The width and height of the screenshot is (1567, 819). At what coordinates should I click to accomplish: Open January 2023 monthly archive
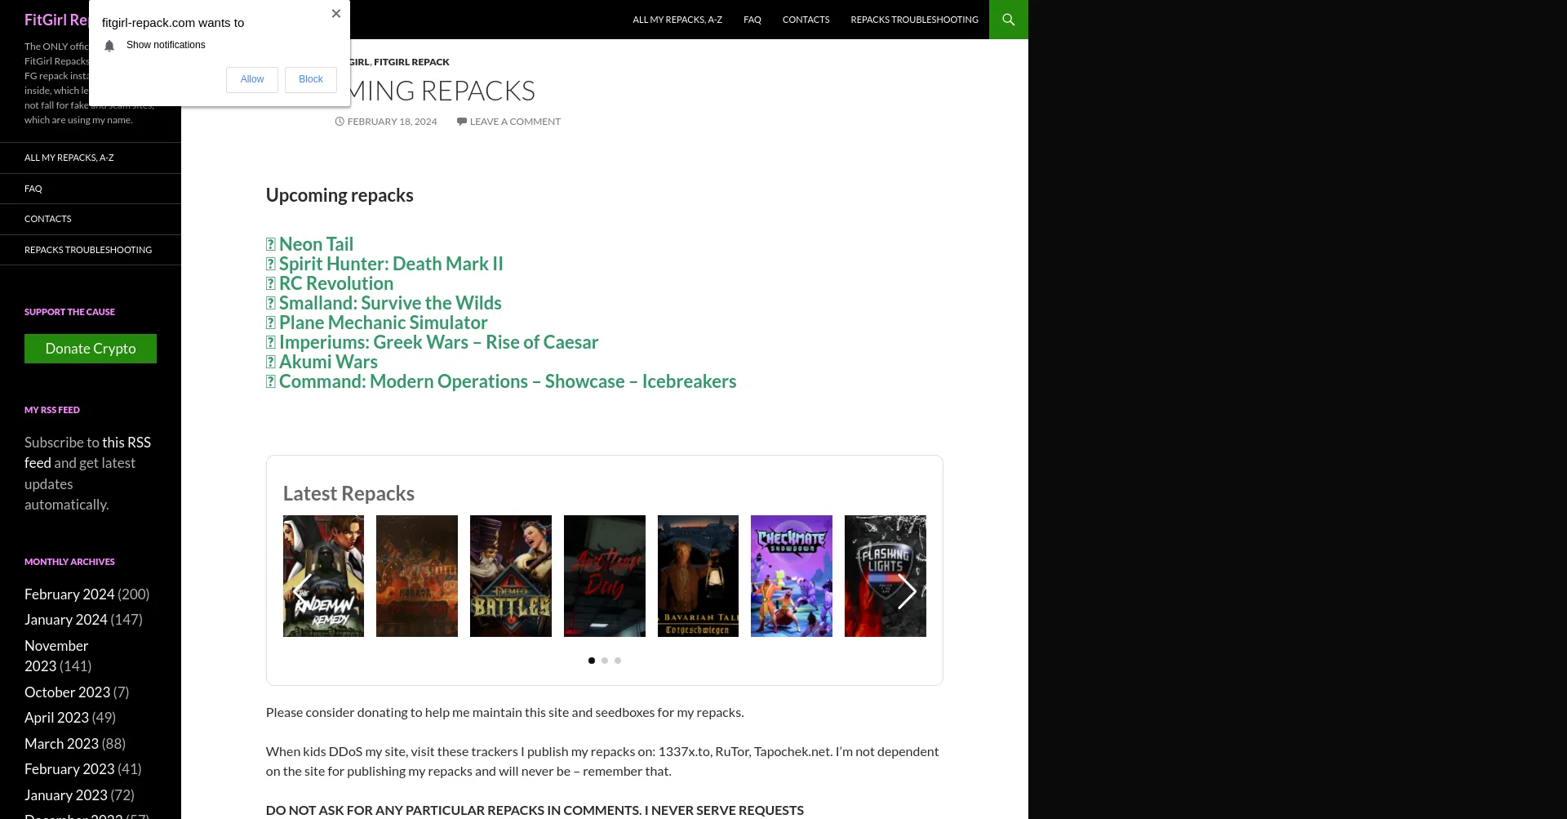[66, 795]
